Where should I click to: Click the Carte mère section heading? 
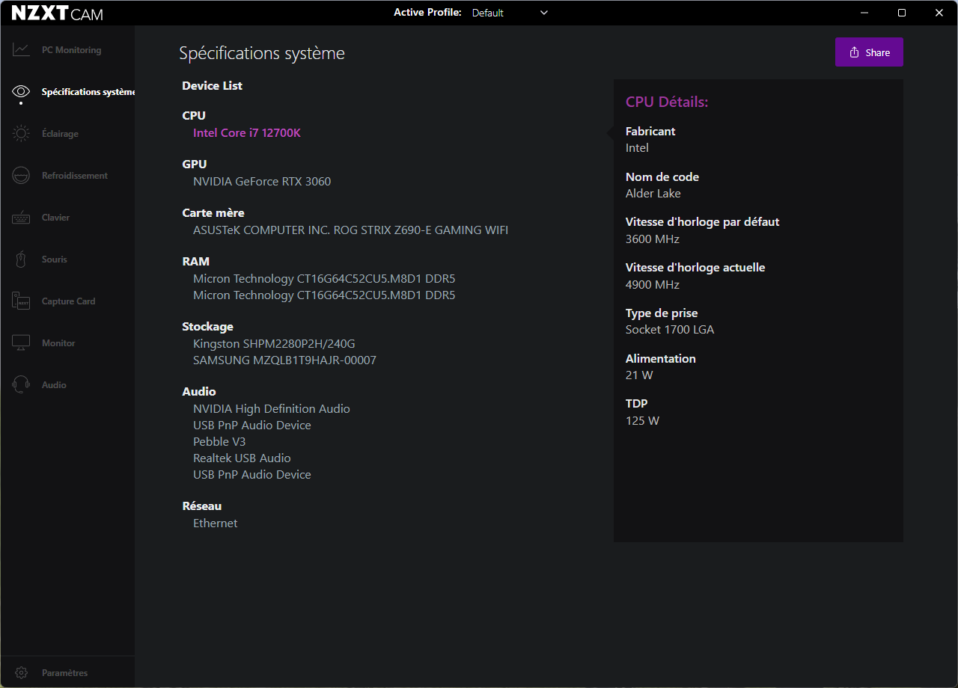pyautogui.click(x=213, y=213)
